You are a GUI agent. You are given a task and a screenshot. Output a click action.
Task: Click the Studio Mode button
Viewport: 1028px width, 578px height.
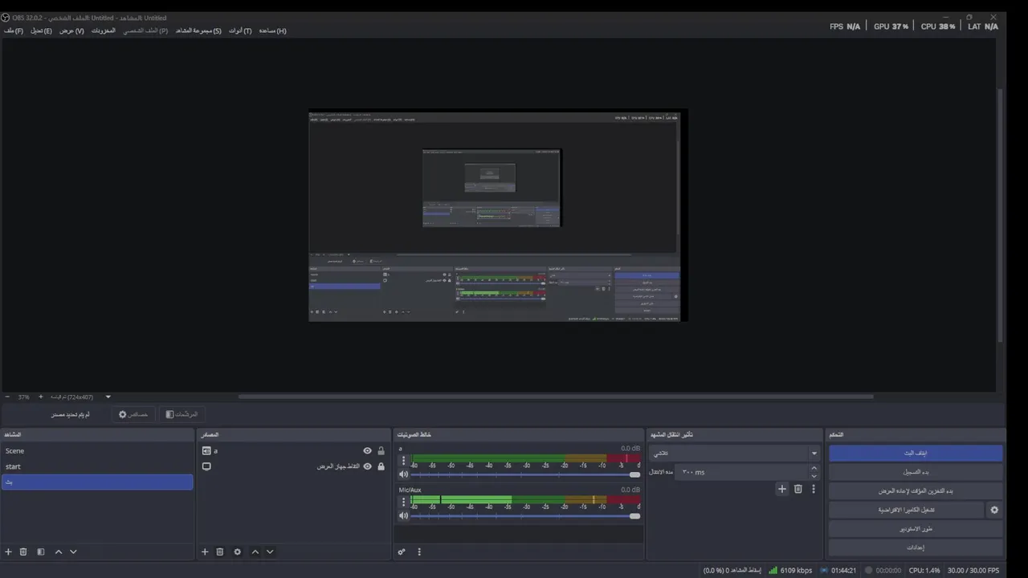point(916,529)
